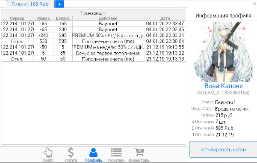Screen dimensions: 257x163
Task: Open the Услуги dollar icon
Action: click(71, 153)
